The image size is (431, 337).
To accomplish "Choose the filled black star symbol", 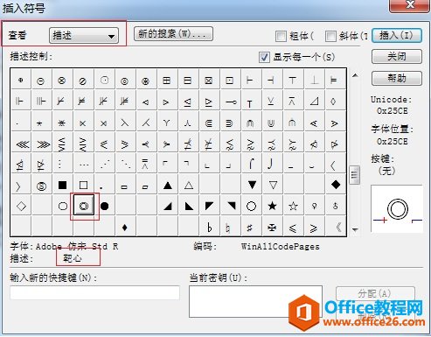I will point(272,206).
